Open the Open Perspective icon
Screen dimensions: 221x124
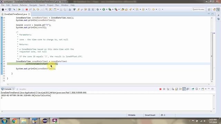coord(209,9)
